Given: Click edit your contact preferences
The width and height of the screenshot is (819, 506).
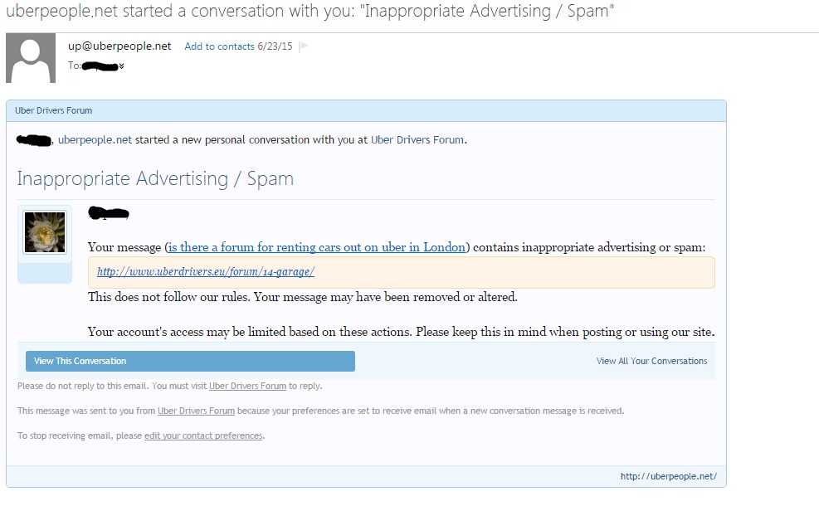Looking at the screenshot, I should [203, 435].
